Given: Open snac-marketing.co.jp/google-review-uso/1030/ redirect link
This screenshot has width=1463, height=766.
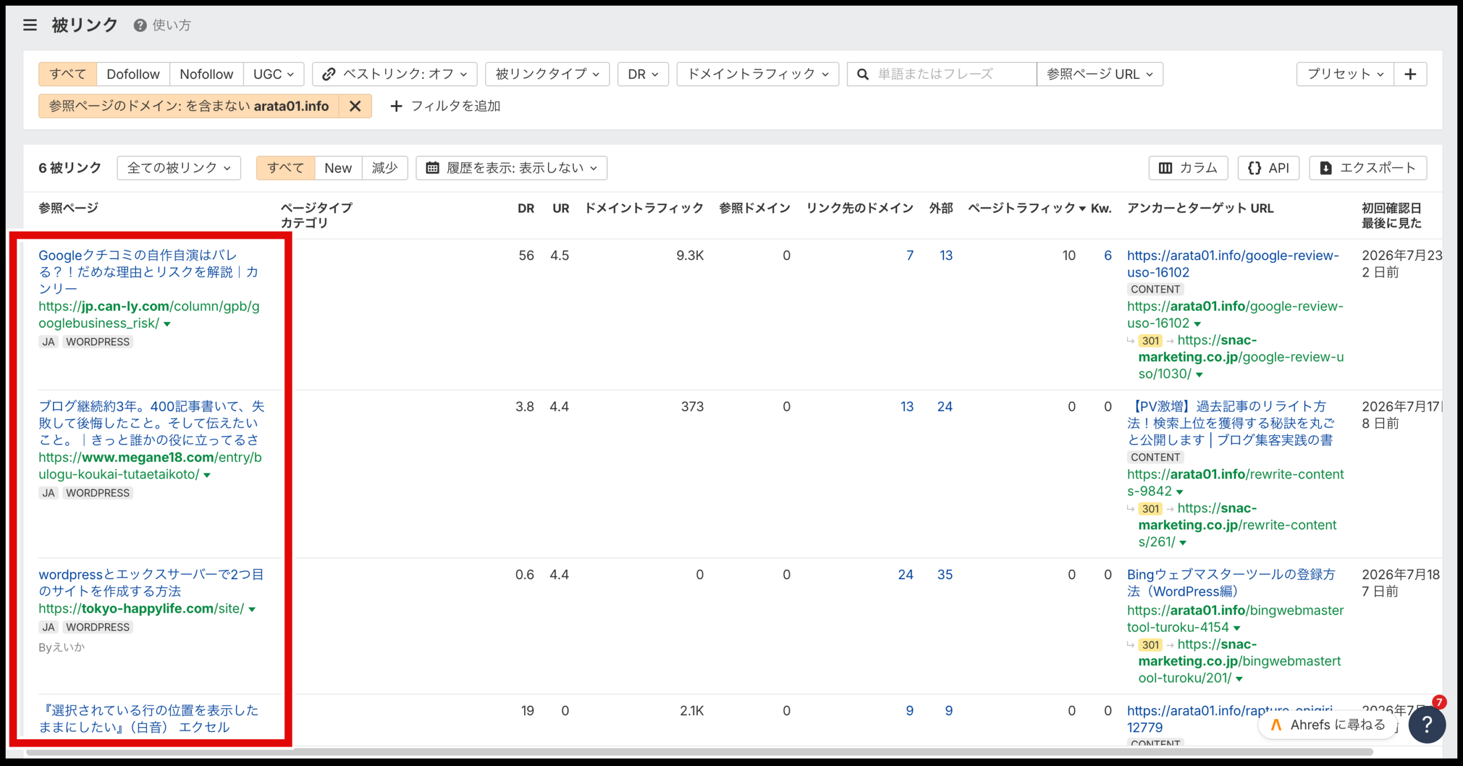Looking at the screenshot, I should [1241, 357].
